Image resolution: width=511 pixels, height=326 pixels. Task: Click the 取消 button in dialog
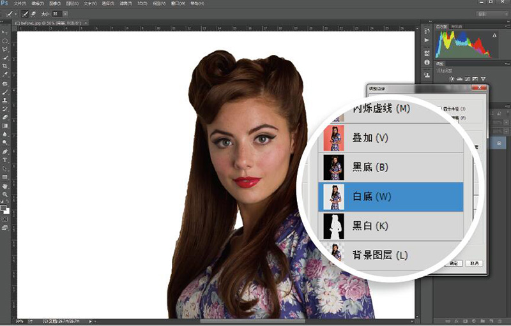coord(473,263)
